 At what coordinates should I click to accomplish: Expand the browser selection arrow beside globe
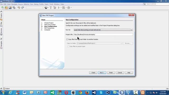pyautogui.click(x=48, y=8)
